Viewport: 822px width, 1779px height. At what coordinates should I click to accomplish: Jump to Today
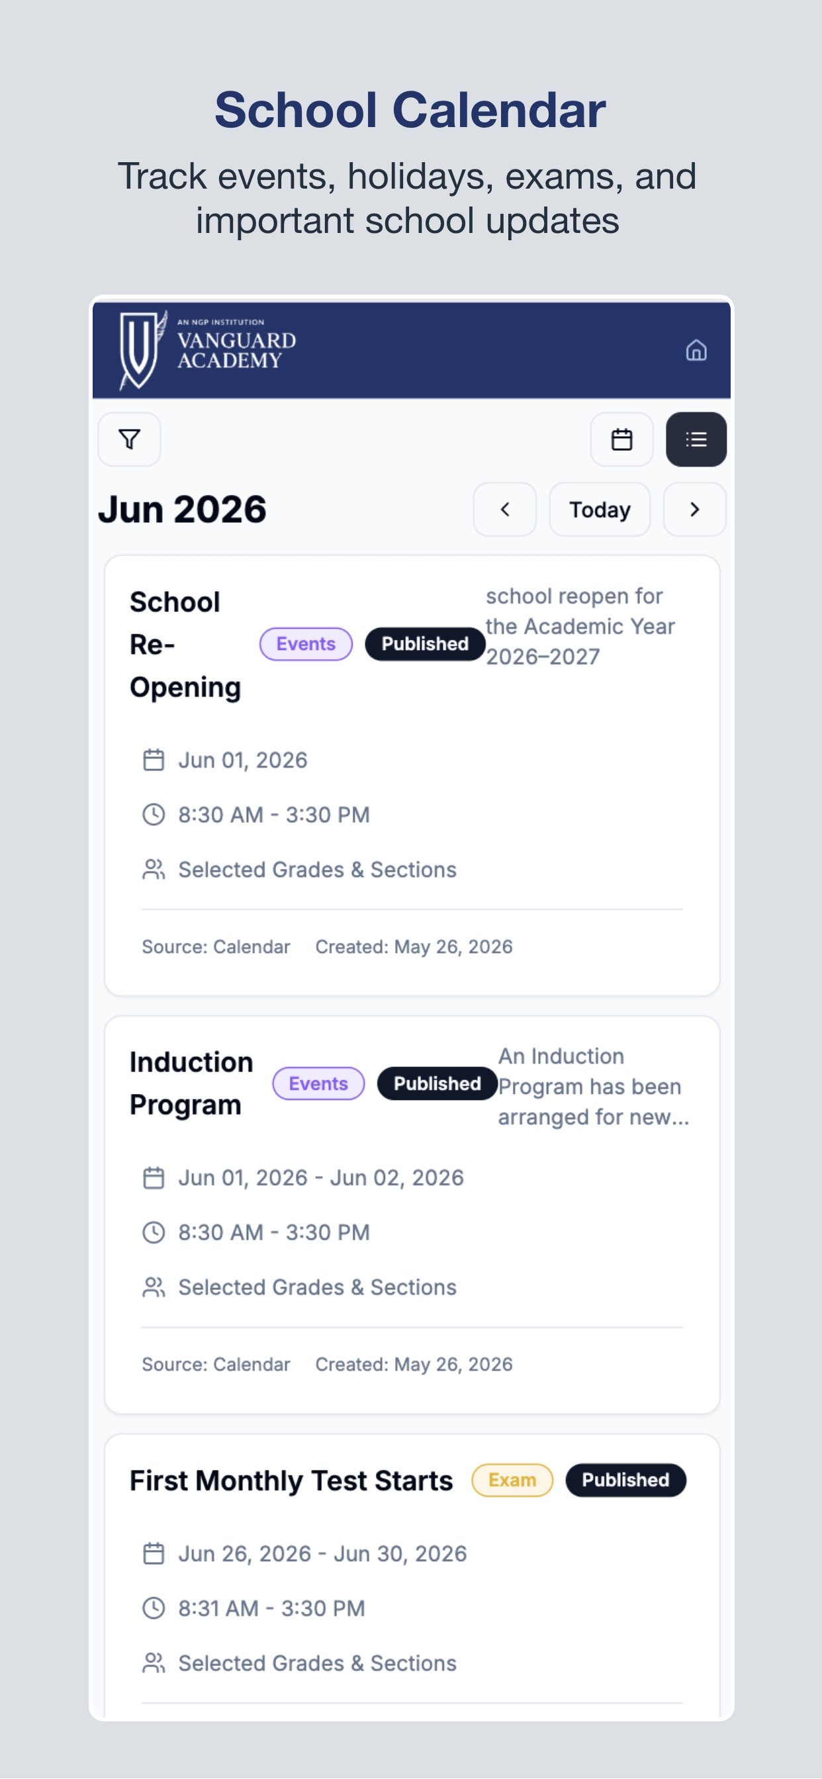coord(600,510)
